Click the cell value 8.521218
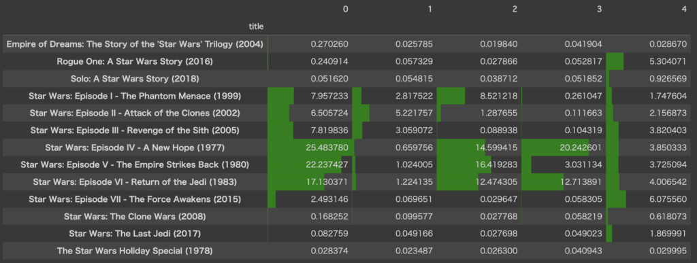The width and height of the screenshot is (697, 263). pos(499,96)
